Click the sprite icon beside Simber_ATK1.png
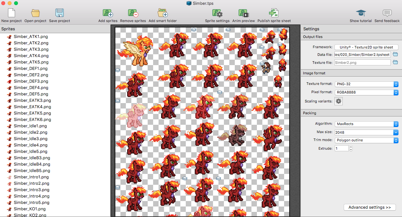The height and width of the screenshot is (217, 402). click(x=9, y=37)
